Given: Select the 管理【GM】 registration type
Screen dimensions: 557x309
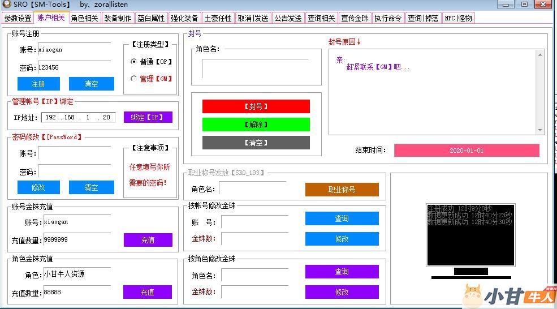Looking at the screenshot, I should [134, 79].
